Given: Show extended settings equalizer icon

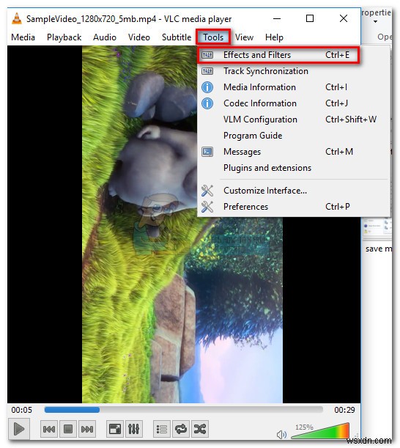Looking at the screenshot, I should 133,429.
